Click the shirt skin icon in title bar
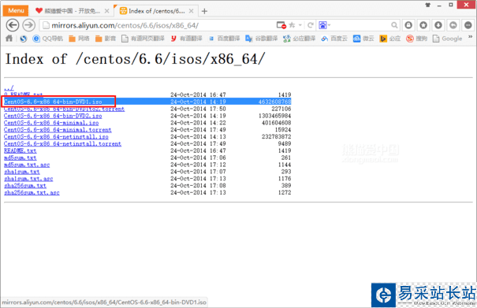 (427, 5)
